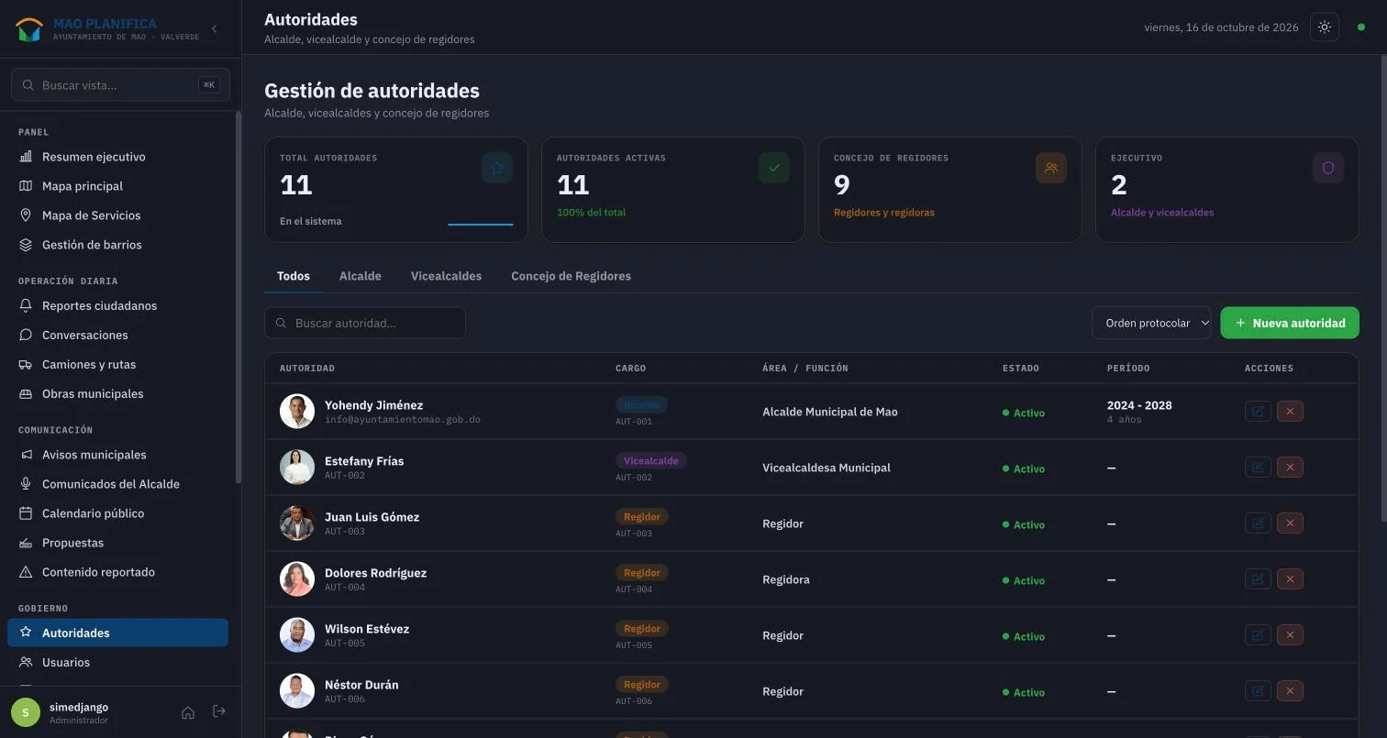The width and height of the screenshot is (1387, 738).
Task: Open Mapa principal from the sidebar
Action: click(x=117, y=186)
